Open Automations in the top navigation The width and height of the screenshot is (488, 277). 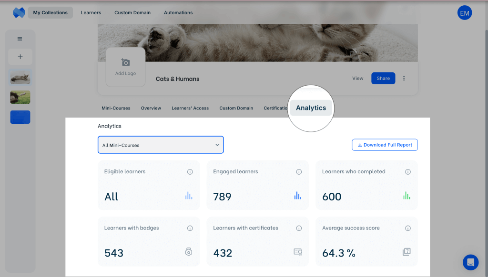pyautogui.click(x=178, y=13)
